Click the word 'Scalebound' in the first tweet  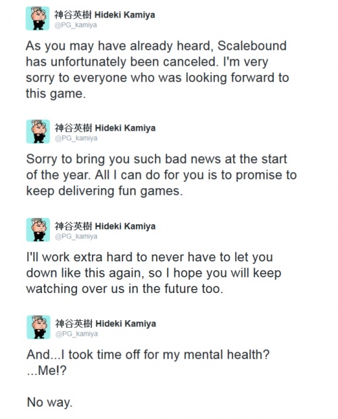pos(252,46)
